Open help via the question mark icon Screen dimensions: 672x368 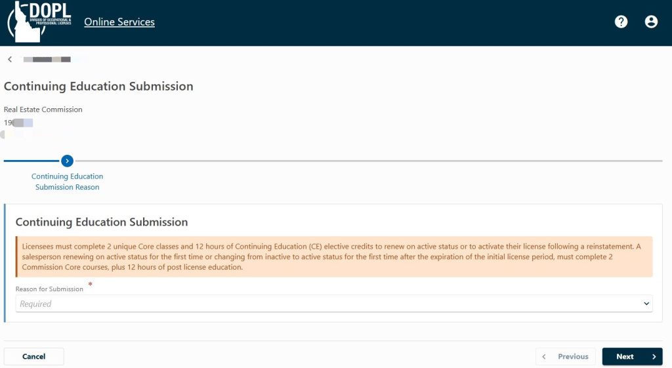[x=621, y=22]
